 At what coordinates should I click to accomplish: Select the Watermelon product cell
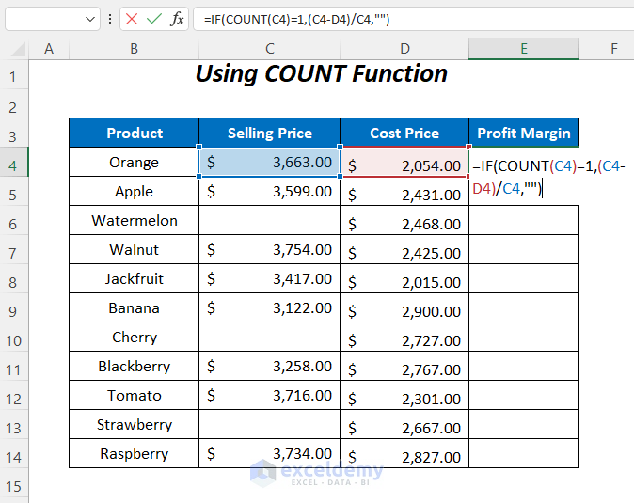tap(134, 221)
